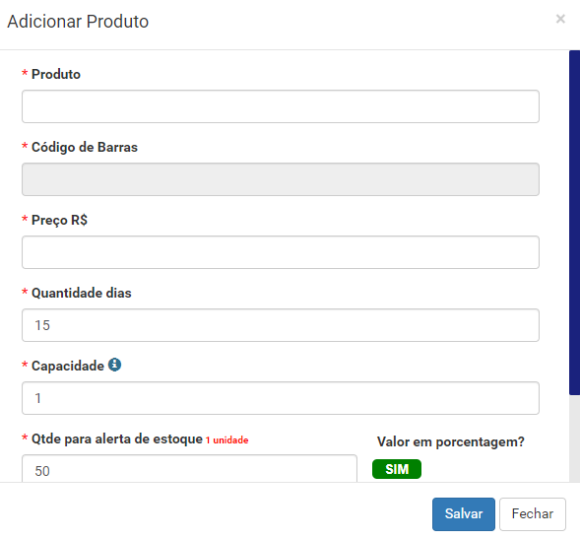Click the Preço R$ label
This screenshot has width=580, height=539.
coord(59,220)
